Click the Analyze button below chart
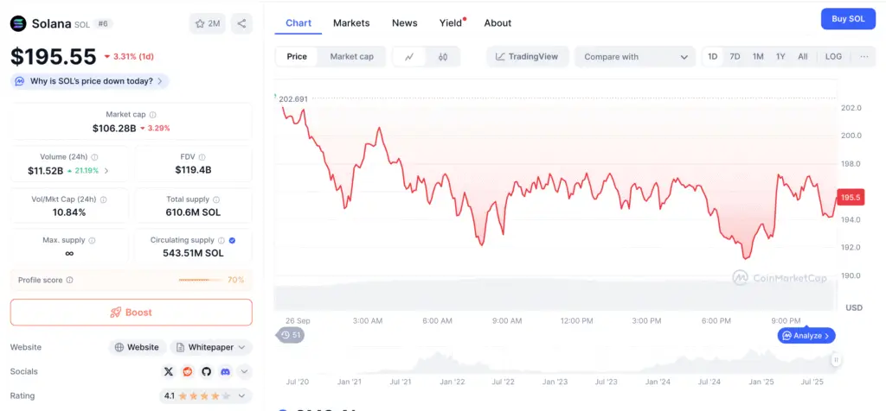Viewport: 886px width, 411px height. (806, 336)
